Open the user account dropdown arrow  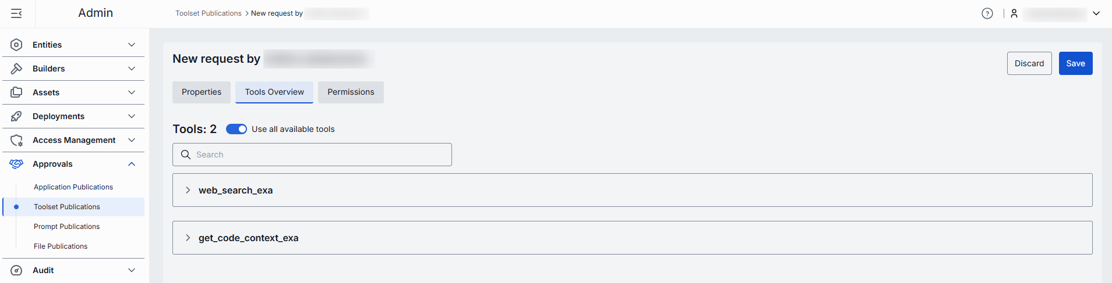(x=1096, y=13)
